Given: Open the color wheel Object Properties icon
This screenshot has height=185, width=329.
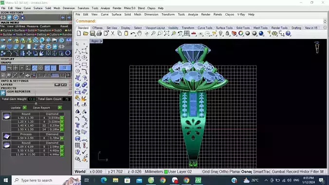Looking at the screenshot, I should coord(240,34).
